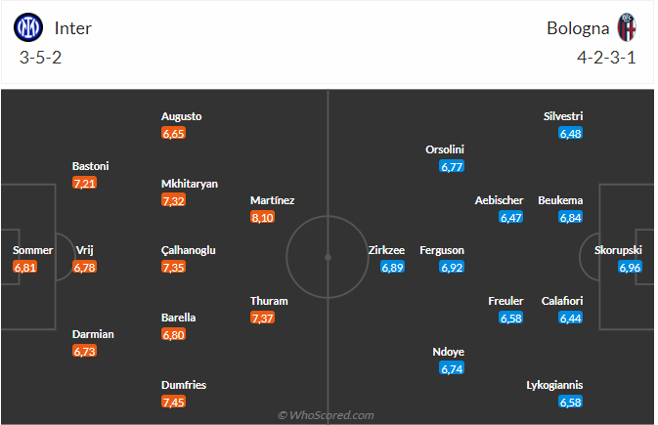Click player name Çalhanoglu

tap(189, 250)
